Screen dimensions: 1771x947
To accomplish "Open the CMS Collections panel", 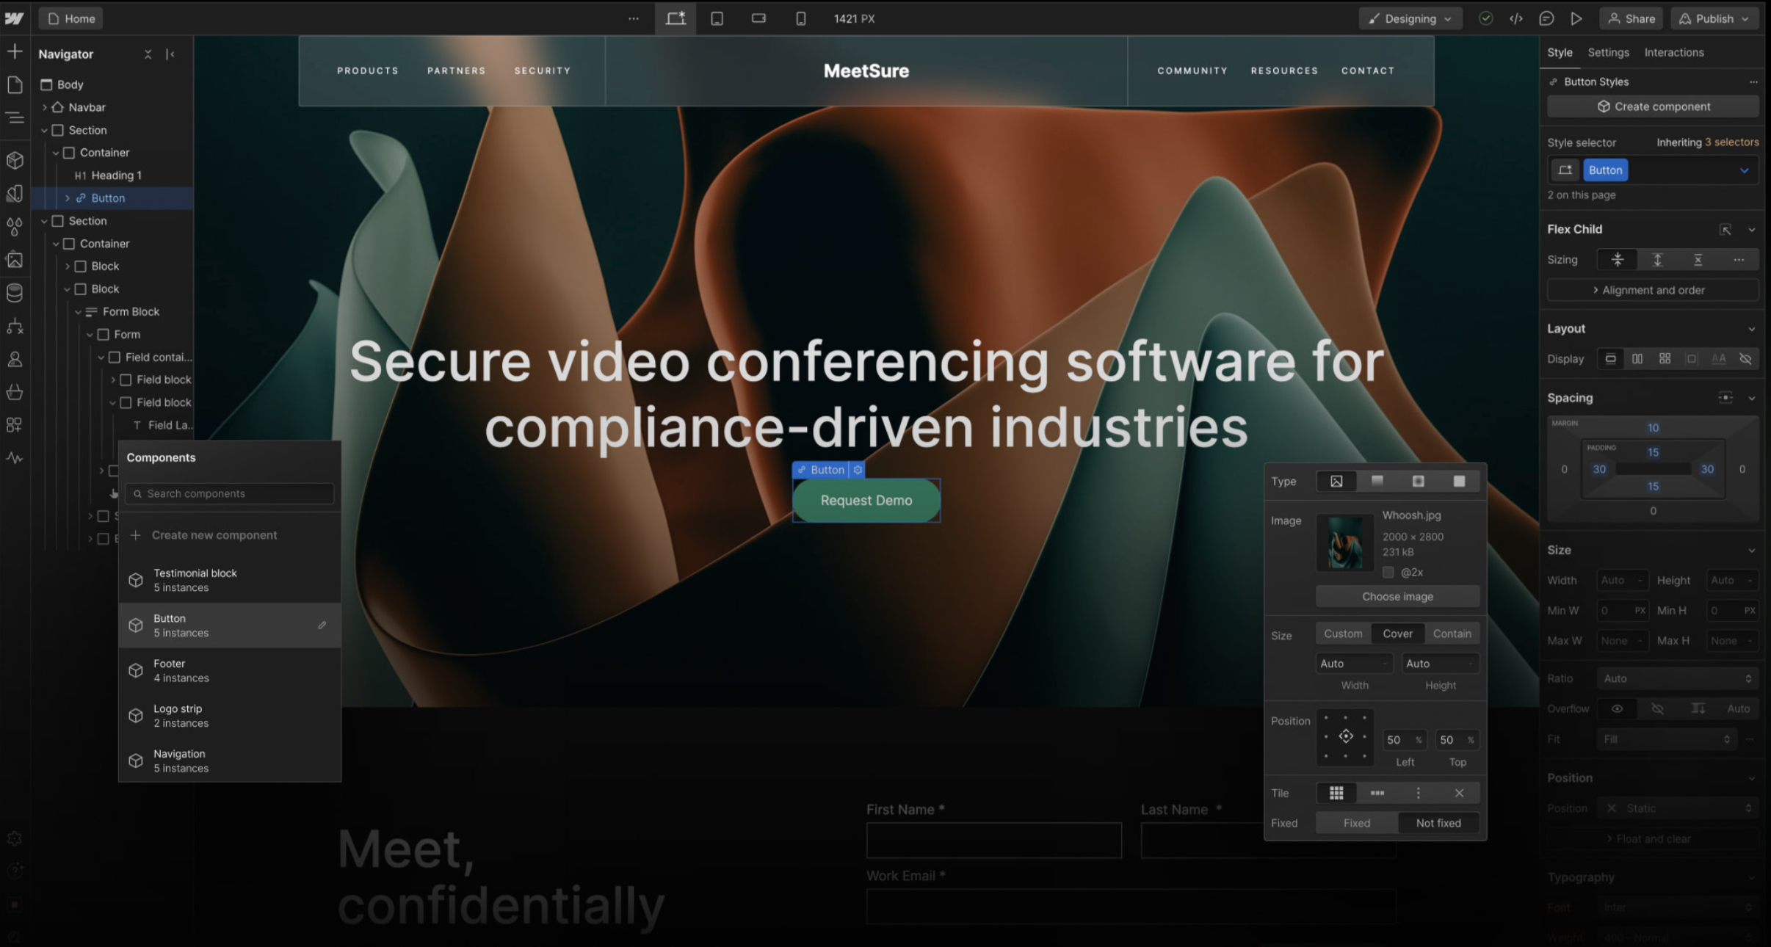I will (15, 291).
